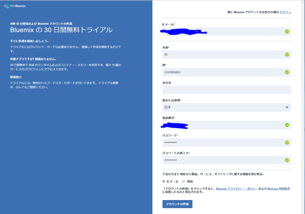Click the green checkmark in the パスワードの再入力 field
Screen dimensions: 305x214
click(287, 160)
